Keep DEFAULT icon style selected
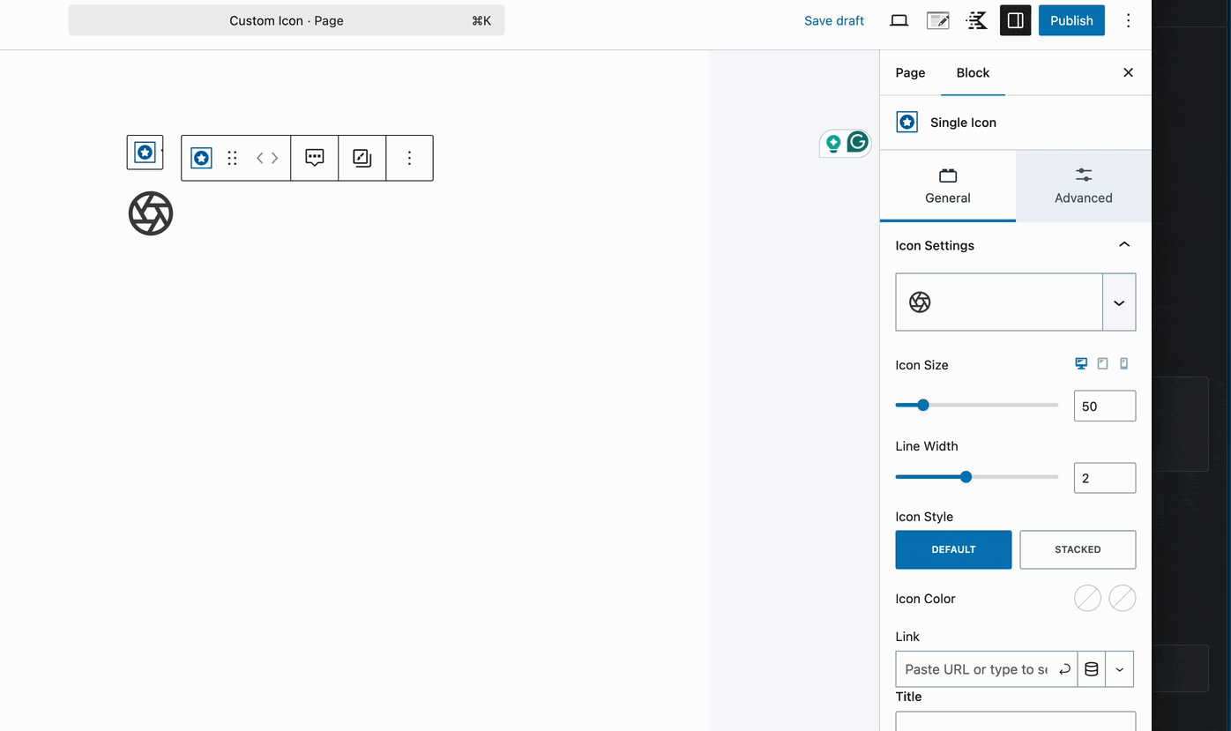Image resolution: width=1231 pixels, height=731 pixels. (x=953, y=549)
